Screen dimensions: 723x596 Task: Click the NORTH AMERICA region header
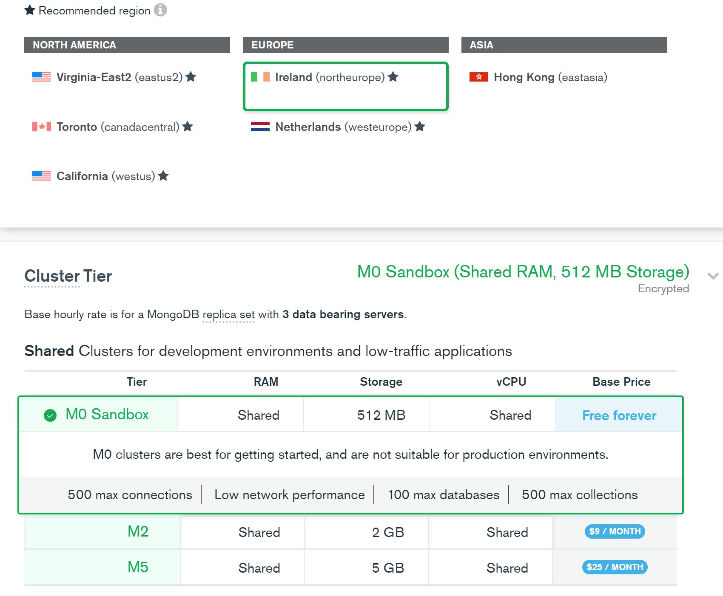click(127, 45)
